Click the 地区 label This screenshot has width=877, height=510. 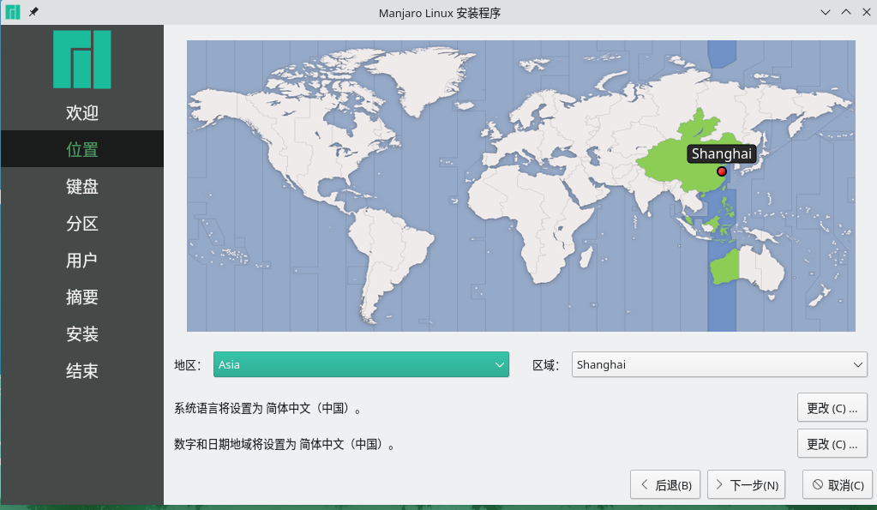[188, 365]
